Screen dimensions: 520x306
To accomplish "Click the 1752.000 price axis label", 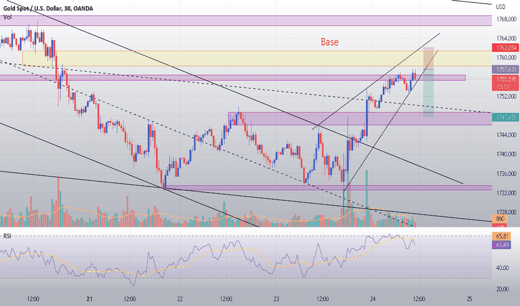I will [507, 96].
